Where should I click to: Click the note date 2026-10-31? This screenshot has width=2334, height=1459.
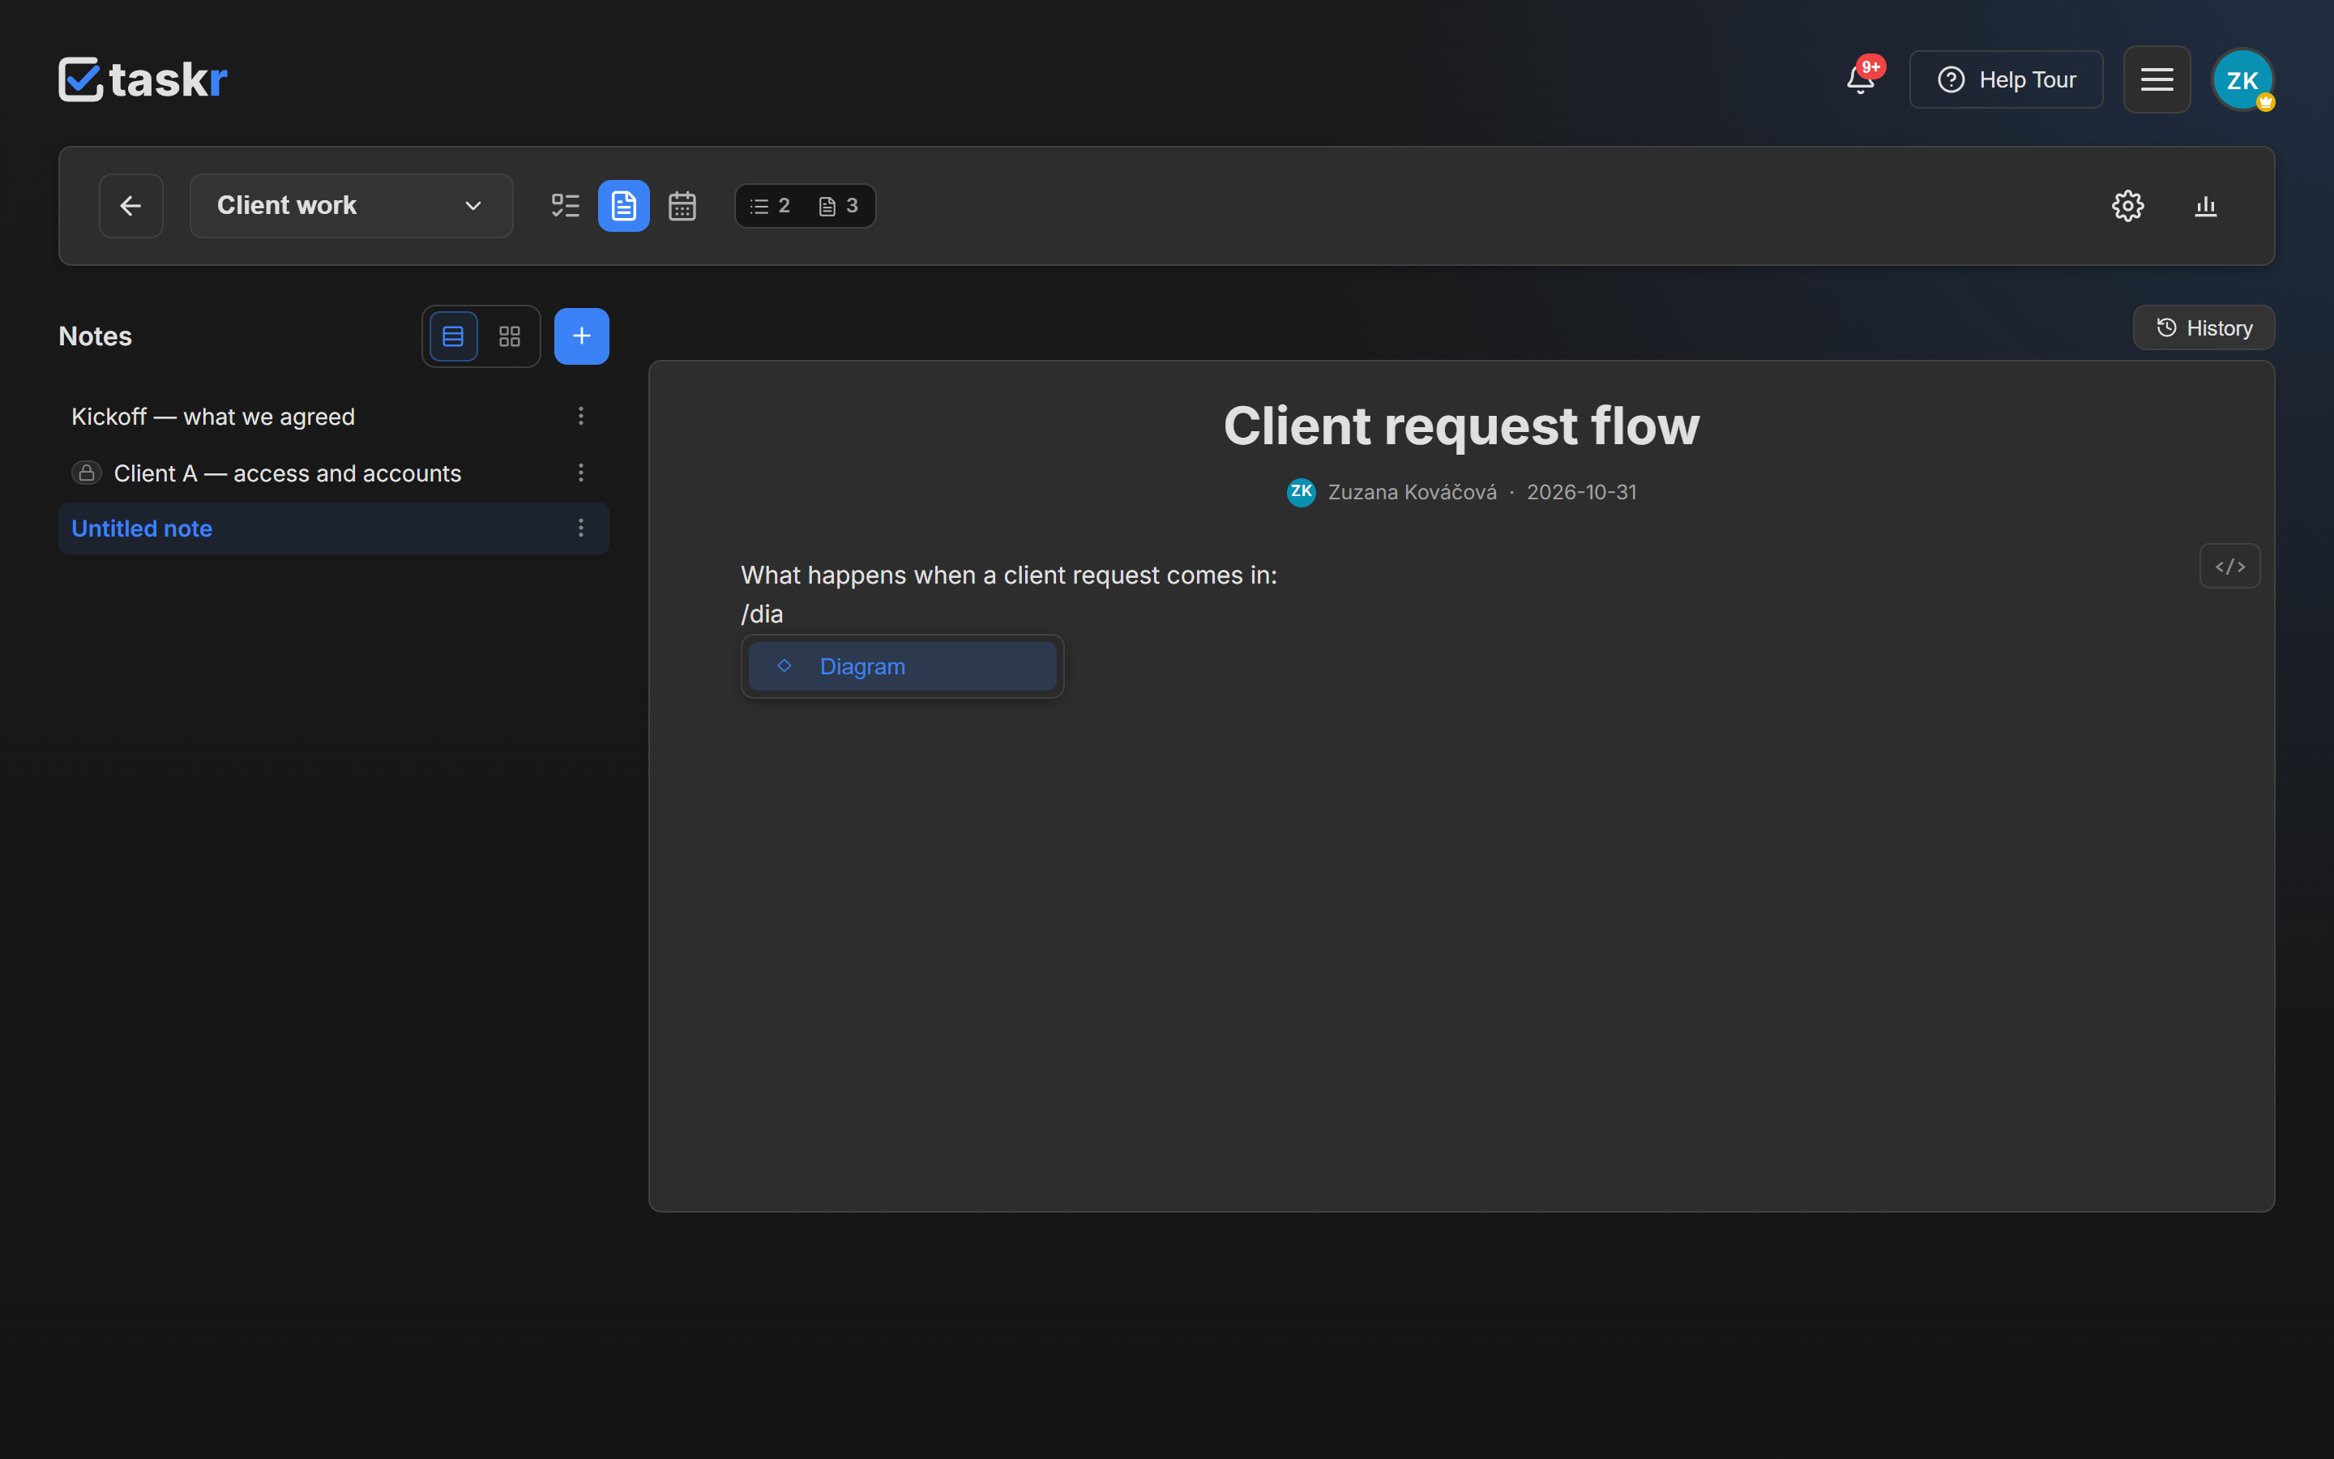(x=1582, y=492)
